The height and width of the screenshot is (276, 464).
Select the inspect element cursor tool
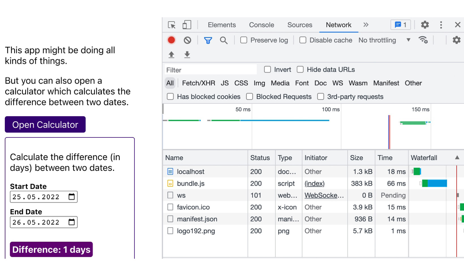pos(172,25)
